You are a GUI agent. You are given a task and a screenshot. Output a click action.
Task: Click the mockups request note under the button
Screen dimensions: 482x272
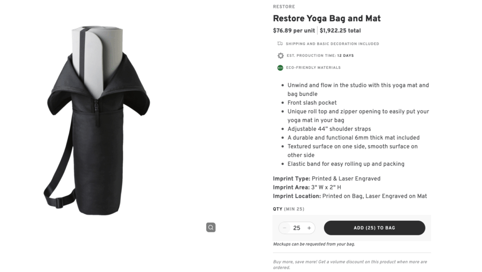click(x=314, y=244)
